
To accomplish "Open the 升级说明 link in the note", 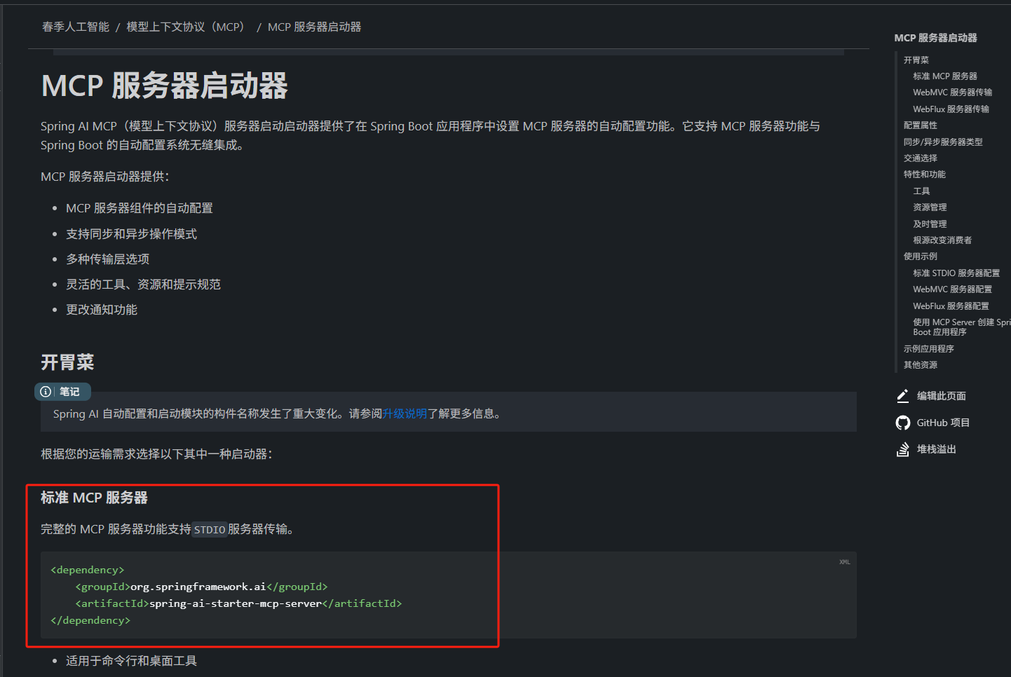I will [405, 413].
